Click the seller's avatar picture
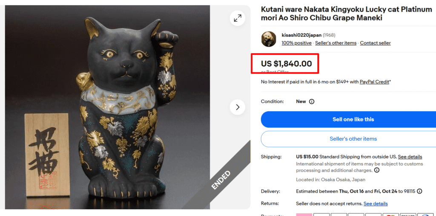This screenshot has width=436, height=216. coord(269,39)
